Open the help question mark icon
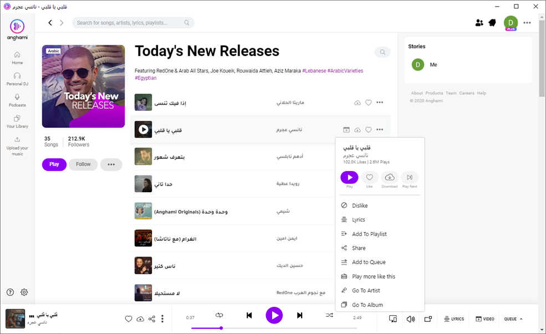546x334 pixels. tap(11, 292)
